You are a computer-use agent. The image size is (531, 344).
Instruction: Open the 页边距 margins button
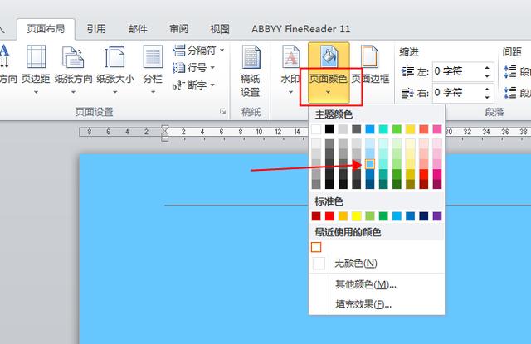tap(36, 70)
